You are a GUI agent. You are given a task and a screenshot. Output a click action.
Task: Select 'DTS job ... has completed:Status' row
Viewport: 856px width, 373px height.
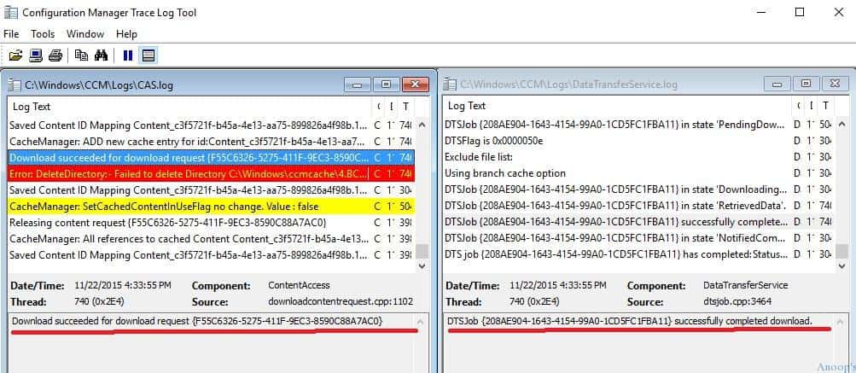tap(638, 254)
